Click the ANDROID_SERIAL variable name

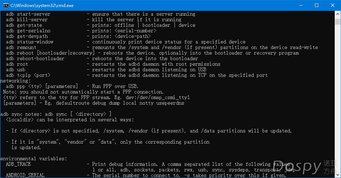(x=25, y=175)
